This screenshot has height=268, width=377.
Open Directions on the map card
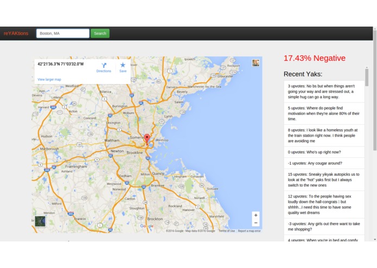pos(104,67)
